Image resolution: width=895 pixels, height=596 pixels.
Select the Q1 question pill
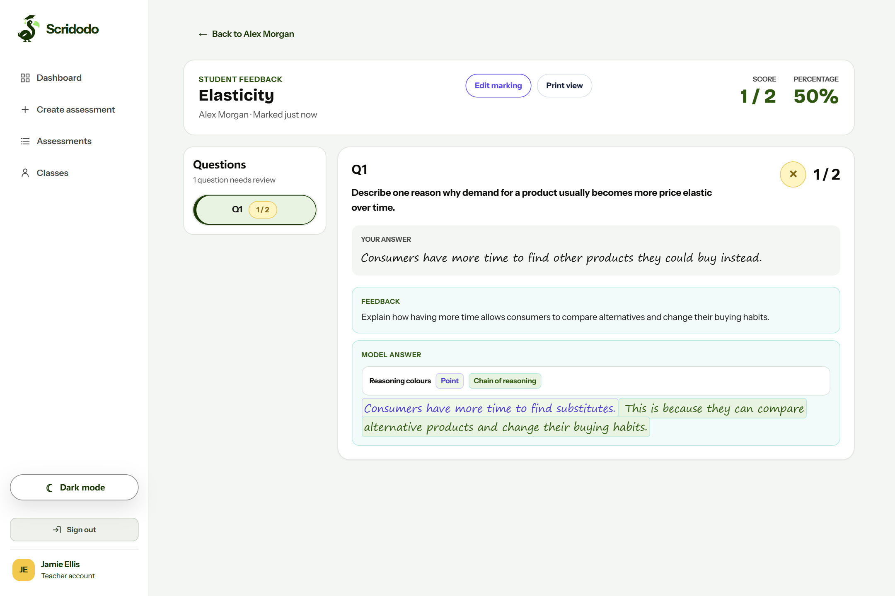(x=255, y=210)
